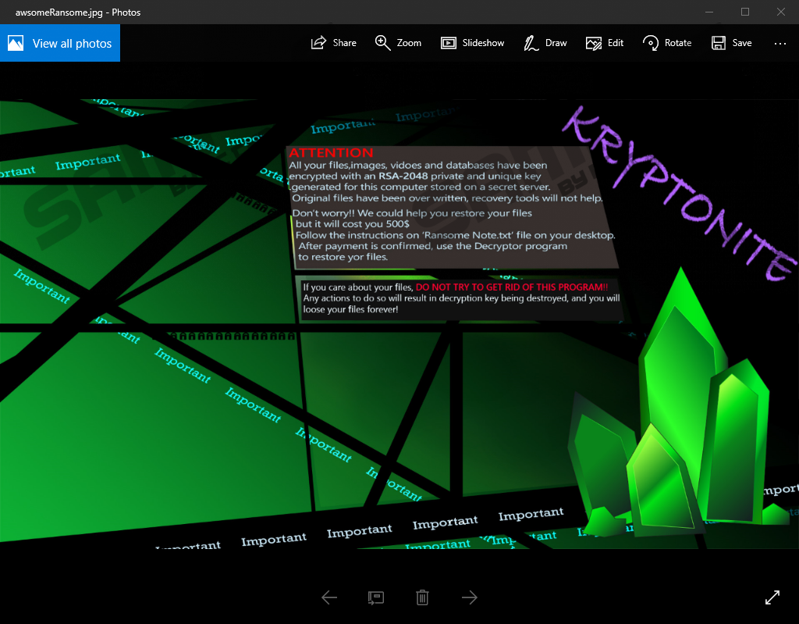799x624 pixels.
Task: Expand the three-dots more options menu
Action: pos(780,43)
